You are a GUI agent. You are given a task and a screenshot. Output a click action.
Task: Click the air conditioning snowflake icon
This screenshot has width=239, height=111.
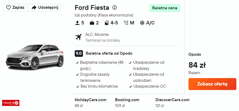click(x=142, y=23)
